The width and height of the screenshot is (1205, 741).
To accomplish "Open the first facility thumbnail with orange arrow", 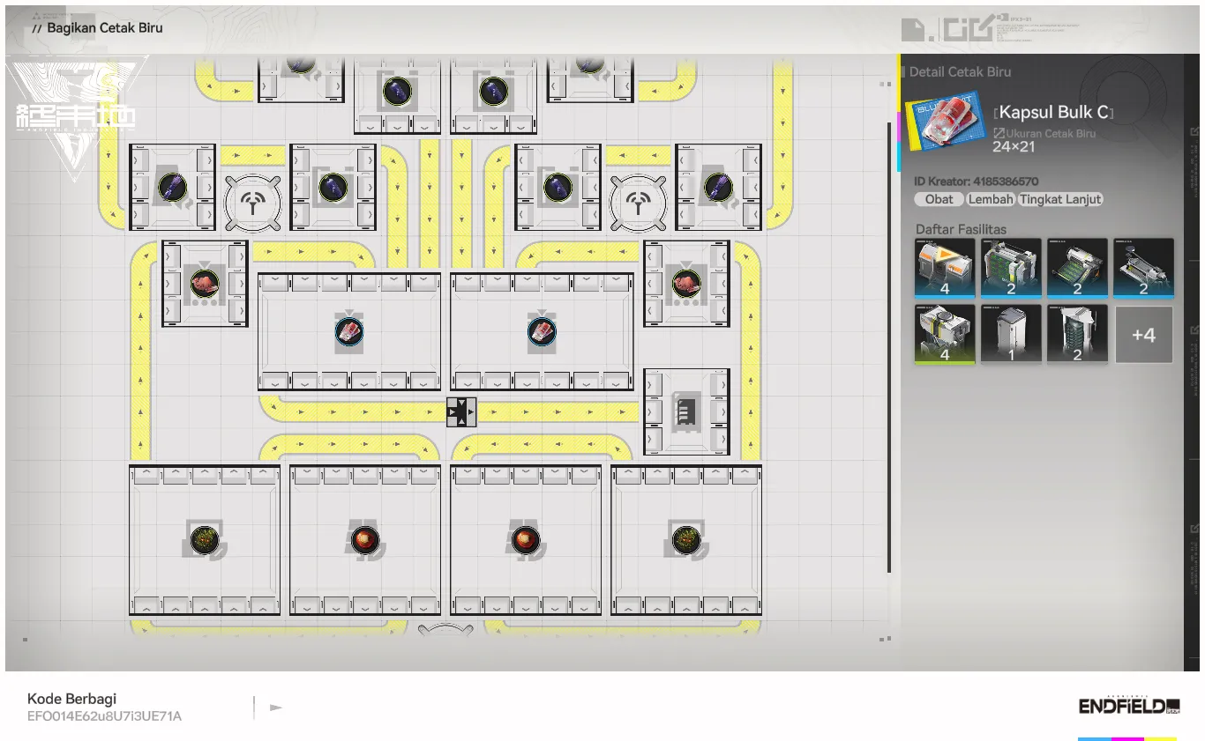I will (945, 268).
